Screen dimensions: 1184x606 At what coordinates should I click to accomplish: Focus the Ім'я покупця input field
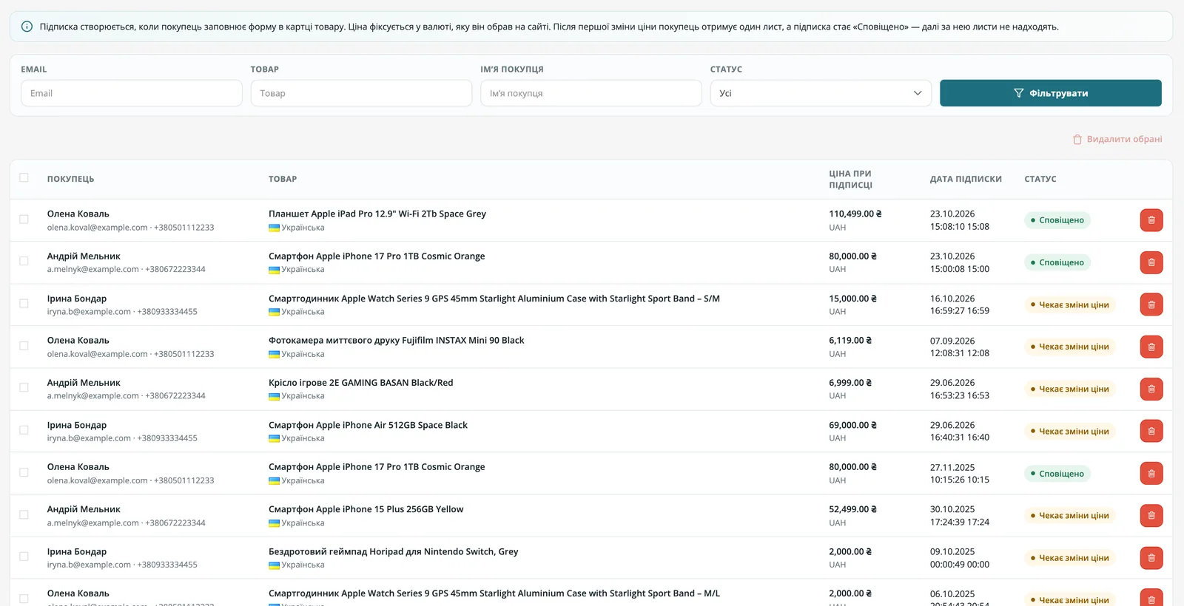pyautogui.click(x=591, y=93)
